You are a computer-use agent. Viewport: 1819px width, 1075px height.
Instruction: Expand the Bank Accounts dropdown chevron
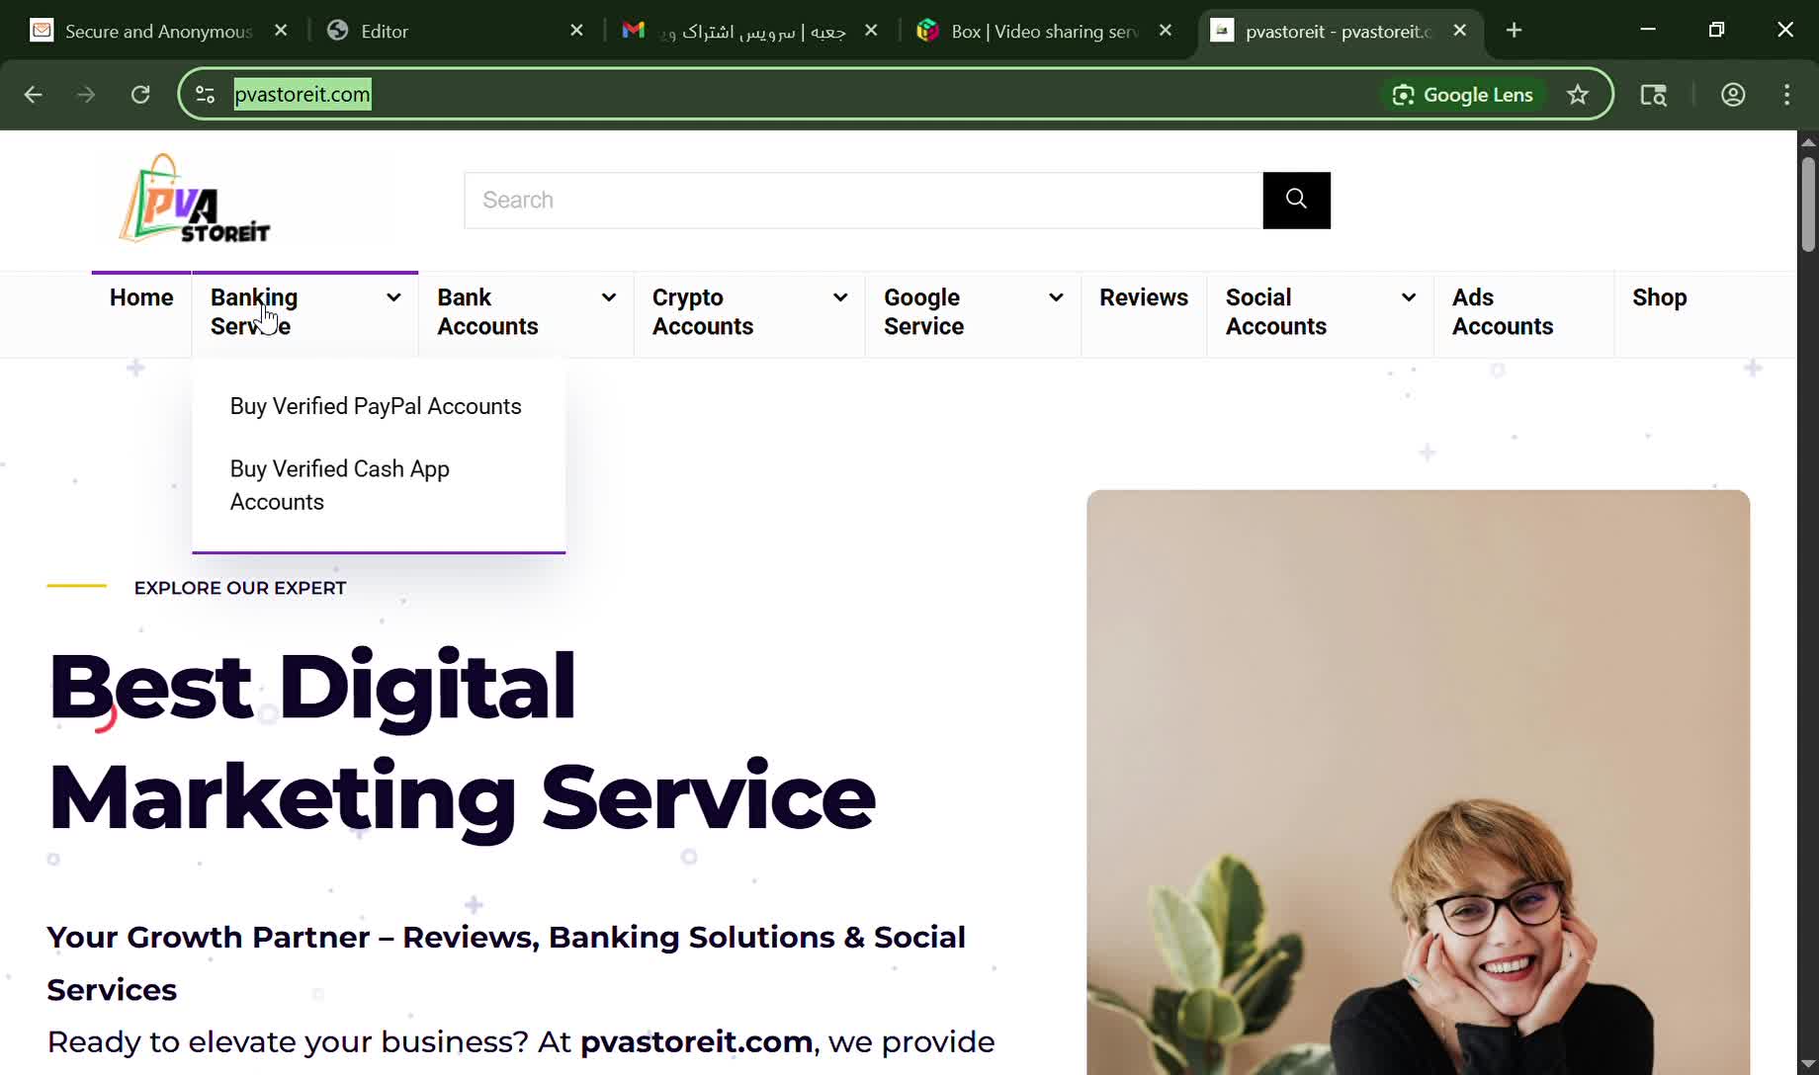pos(609,297)
